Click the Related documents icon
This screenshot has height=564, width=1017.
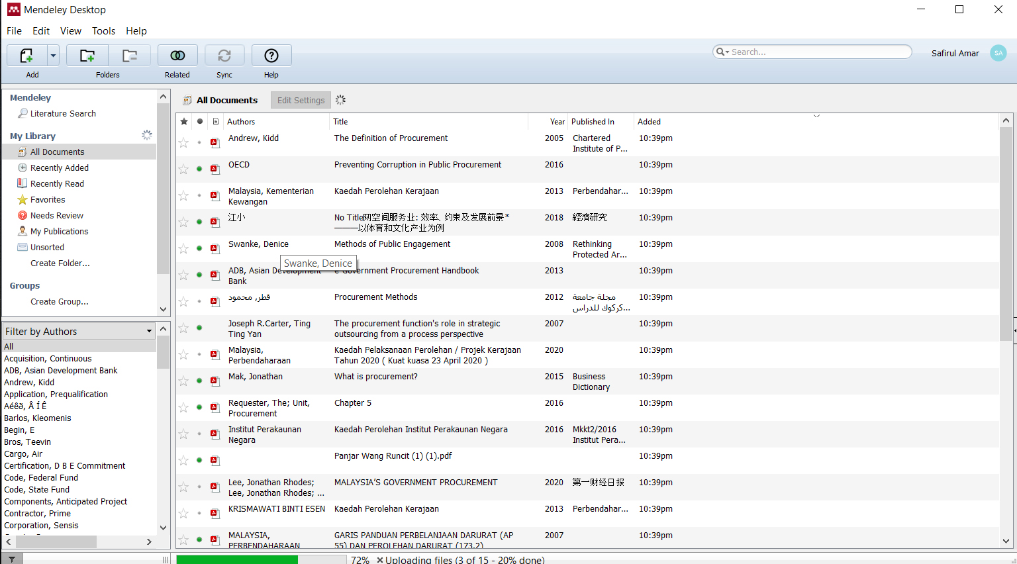click(177, 56)
